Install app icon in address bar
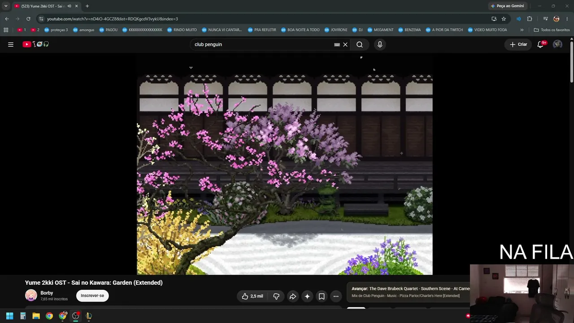The image size is (574, 323). click(x=494, y=19)
